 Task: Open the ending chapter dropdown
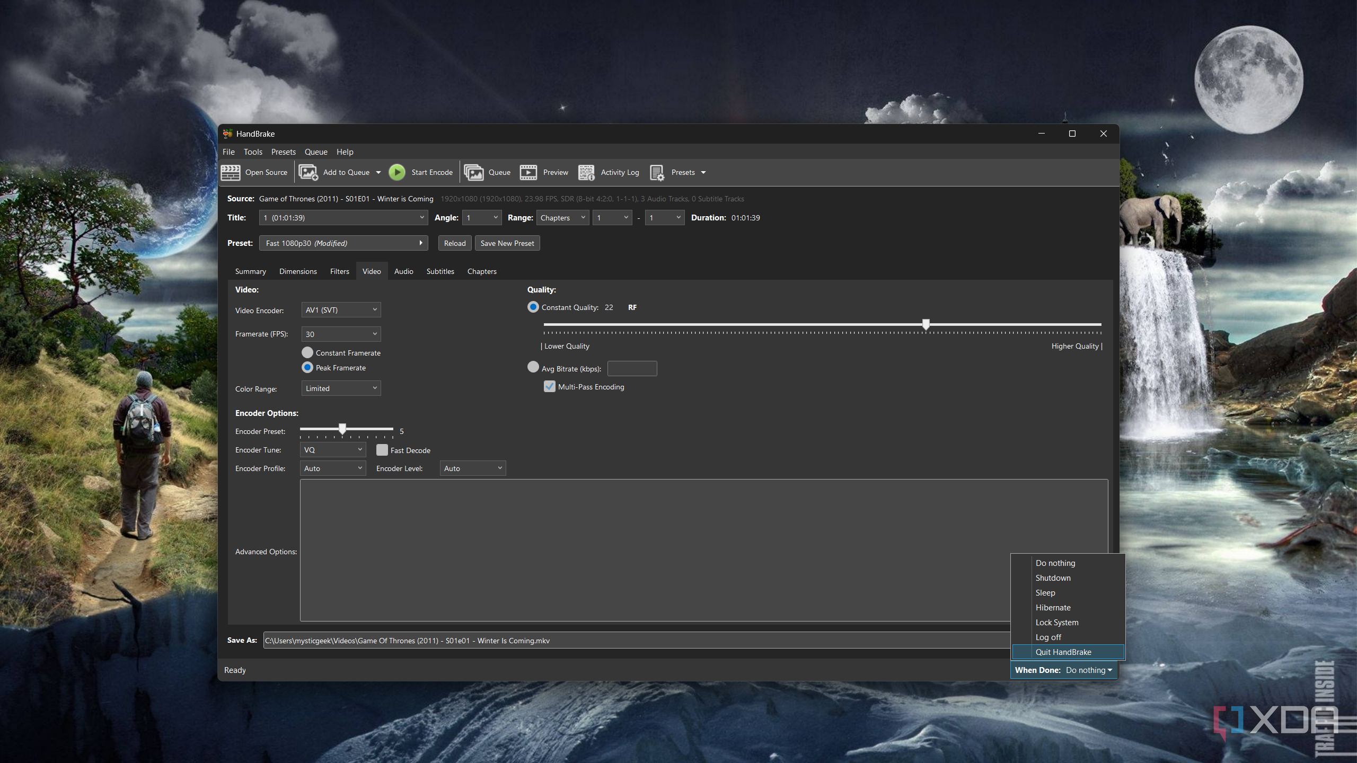coord(665,217)
